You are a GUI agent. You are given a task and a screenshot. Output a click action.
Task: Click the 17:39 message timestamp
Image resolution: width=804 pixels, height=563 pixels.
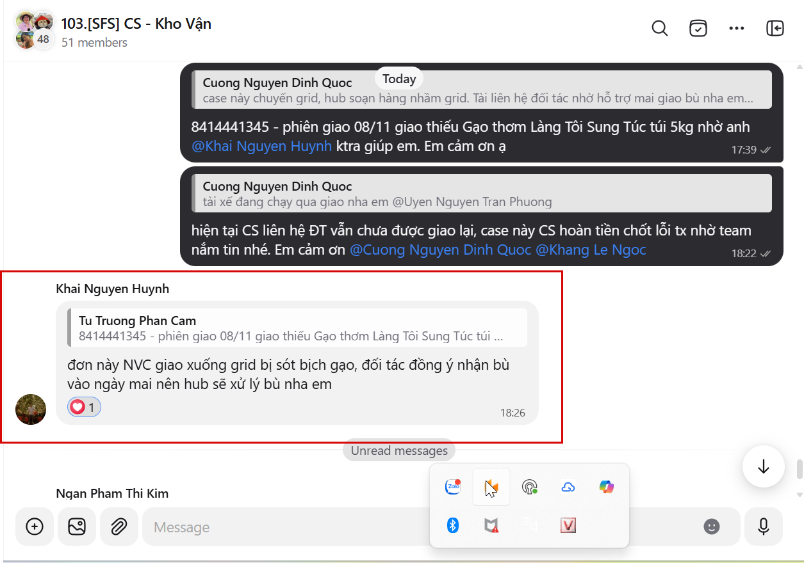744,150
